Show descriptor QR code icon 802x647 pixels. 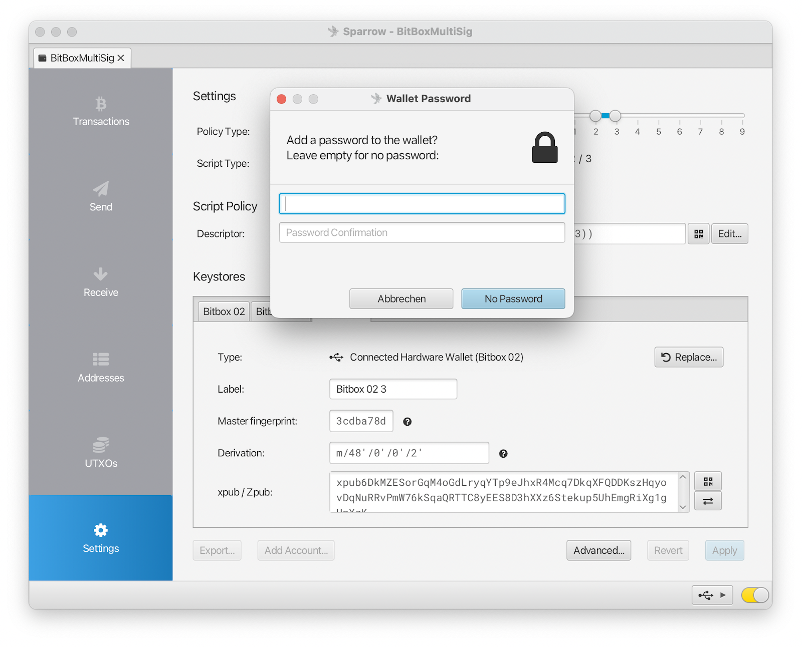(x=698, y=234)
